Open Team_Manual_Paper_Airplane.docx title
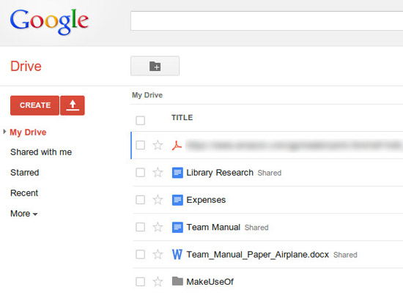 257,255
